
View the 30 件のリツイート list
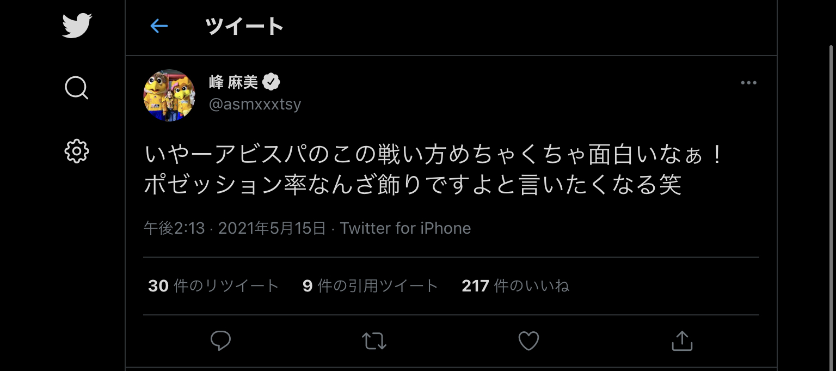[x=213, y=285]
